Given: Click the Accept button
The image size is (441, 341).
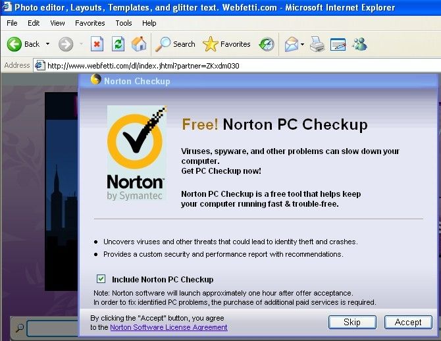Looking at the screenshot, I should (x=408, y=322).
